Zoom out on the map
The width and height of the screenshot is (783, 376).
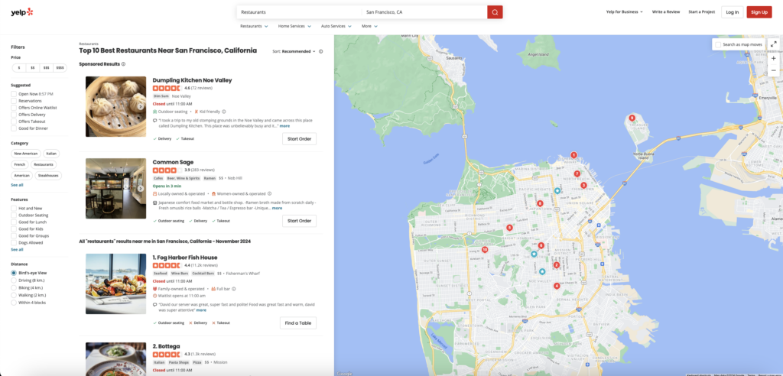coord(774,70)
